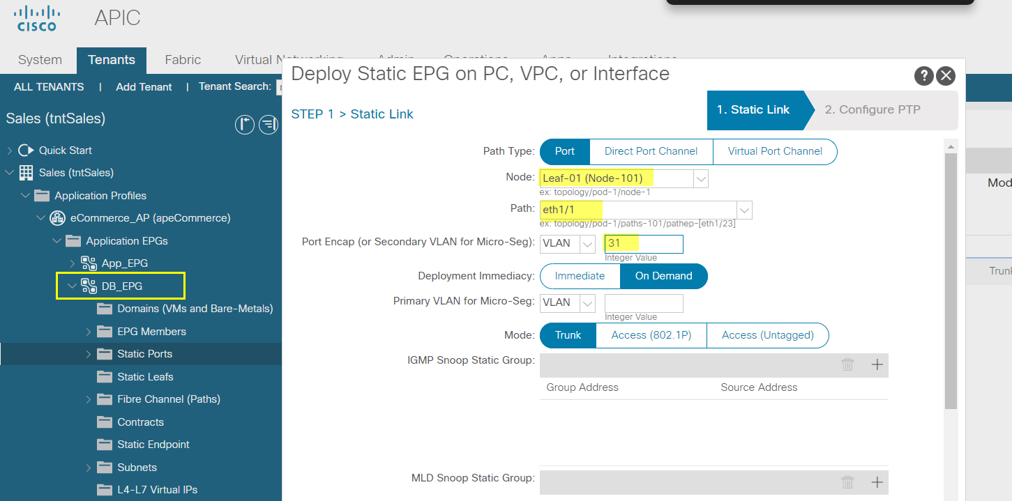Select Fibre Channel (Paths) in the tree
The image size is (1012, 501).
pos(169,399)
